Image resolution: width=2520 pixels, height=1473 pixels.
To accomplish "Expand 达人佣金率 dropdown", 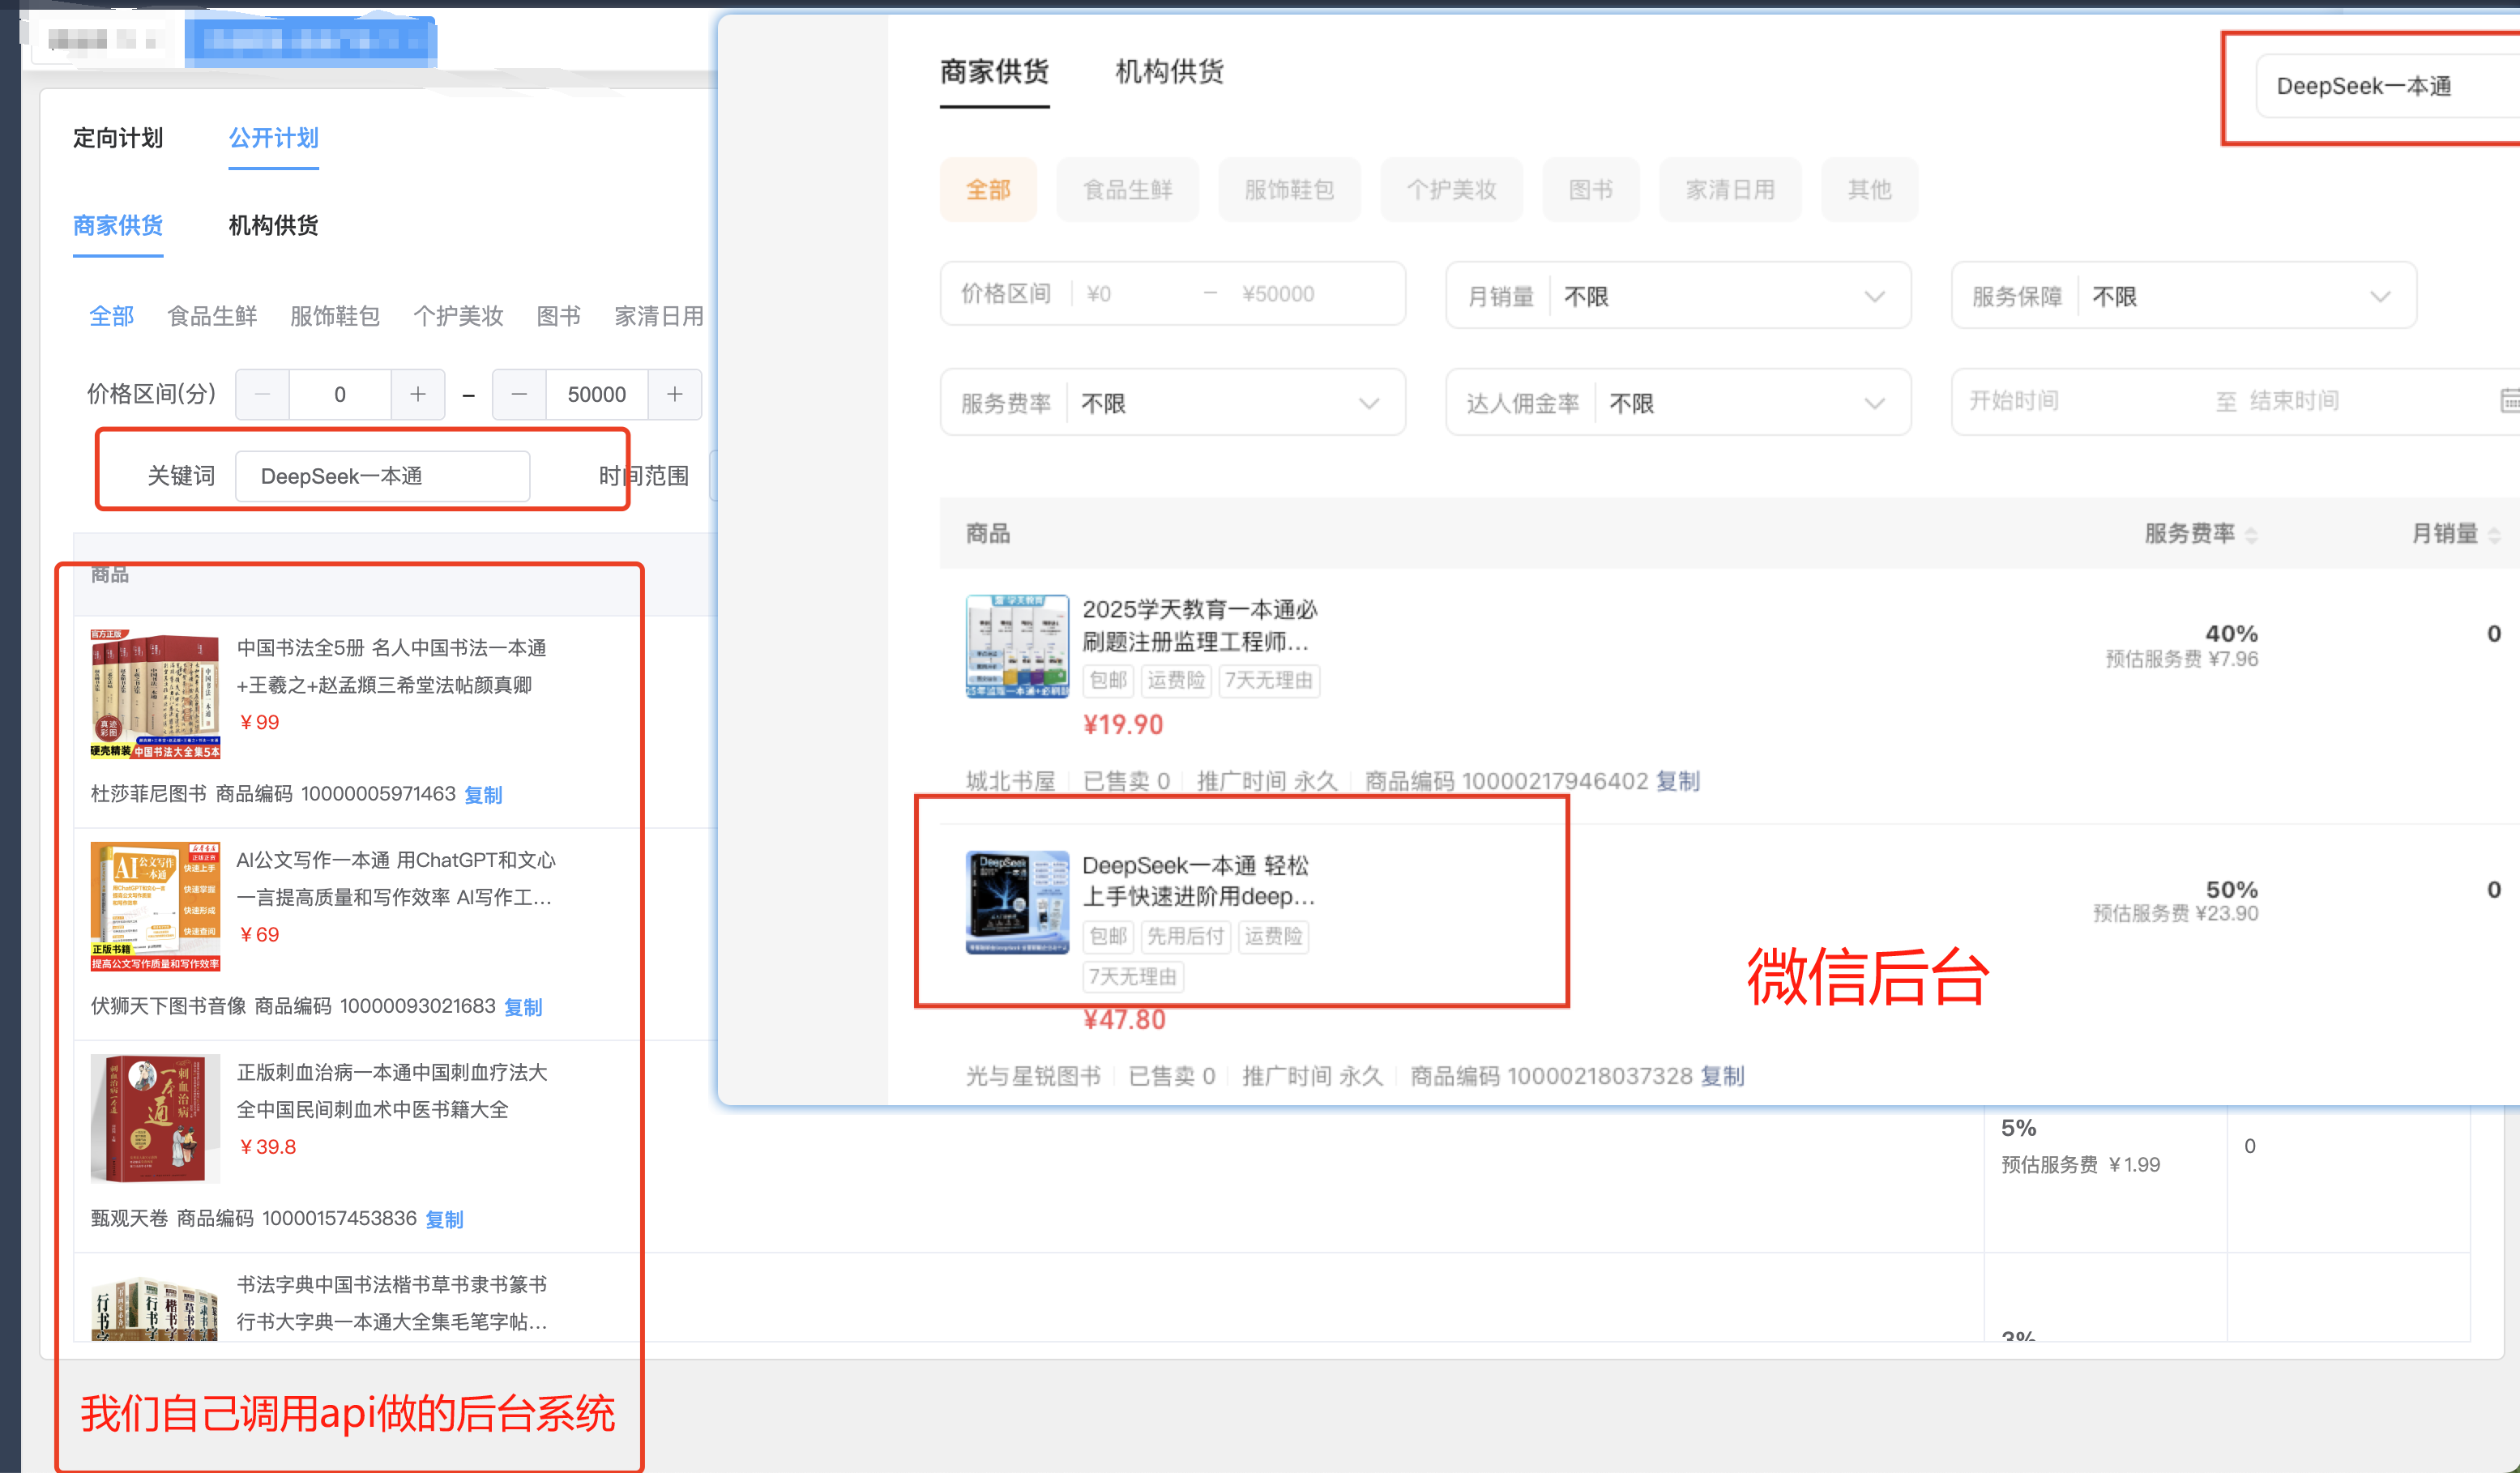I will point(1677,402).
